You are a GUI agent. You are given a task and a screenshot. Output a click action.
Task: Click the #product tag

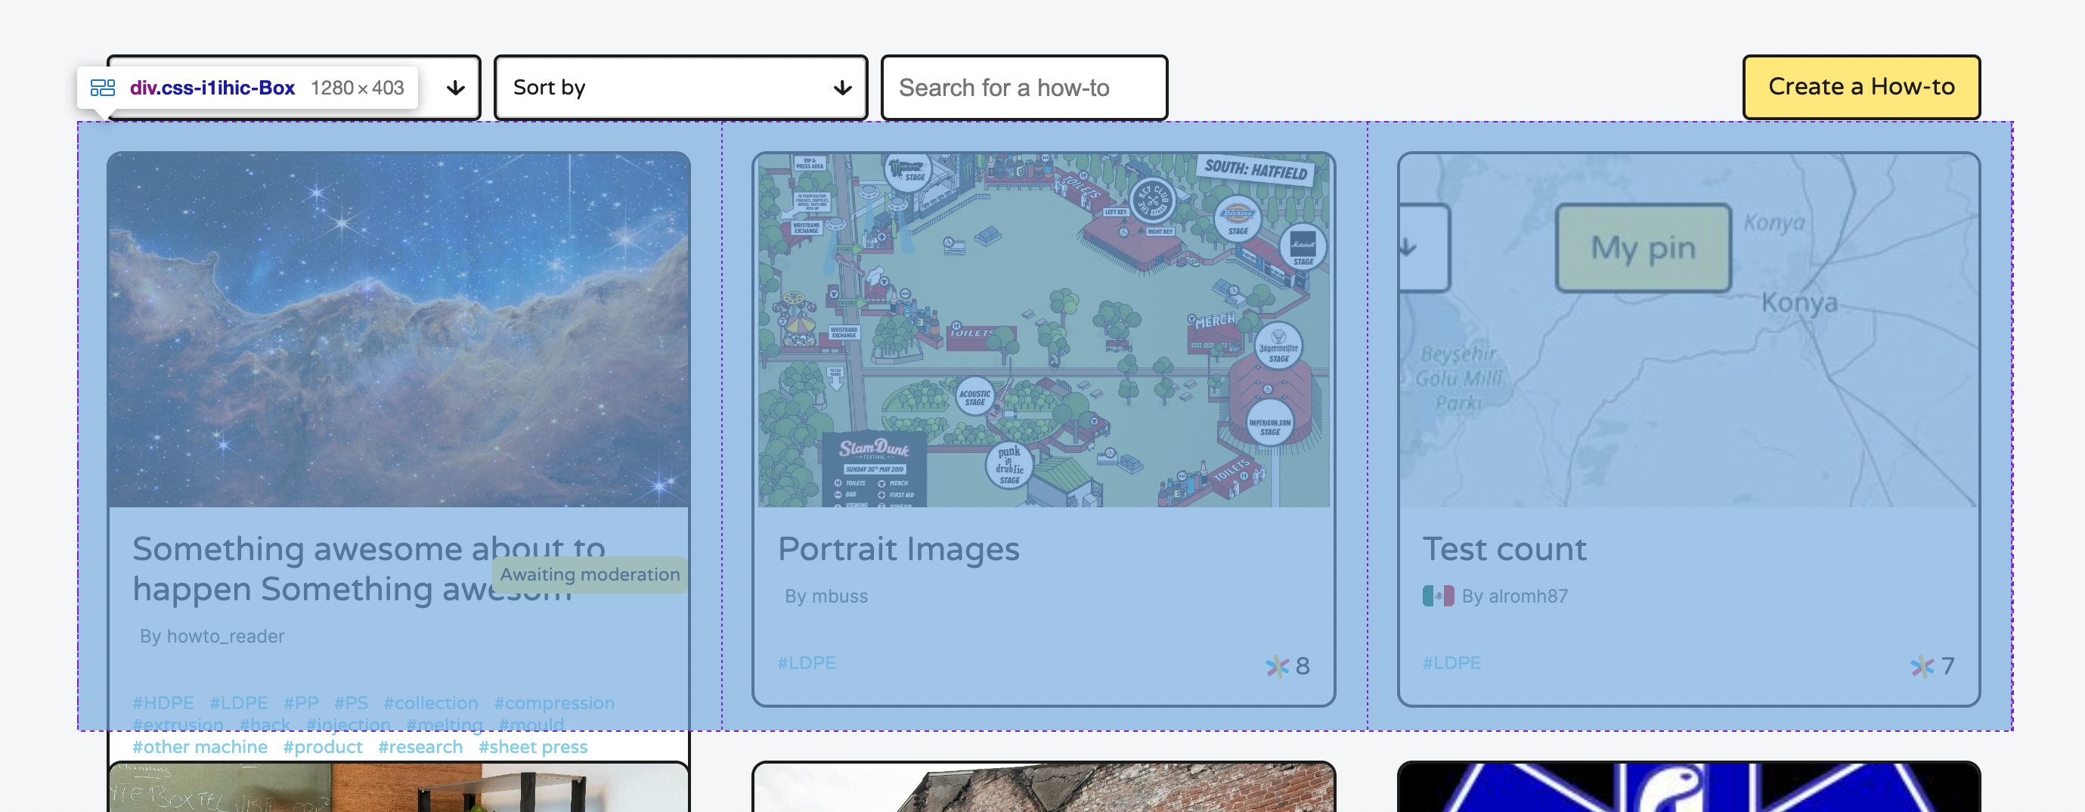point(322,746)
